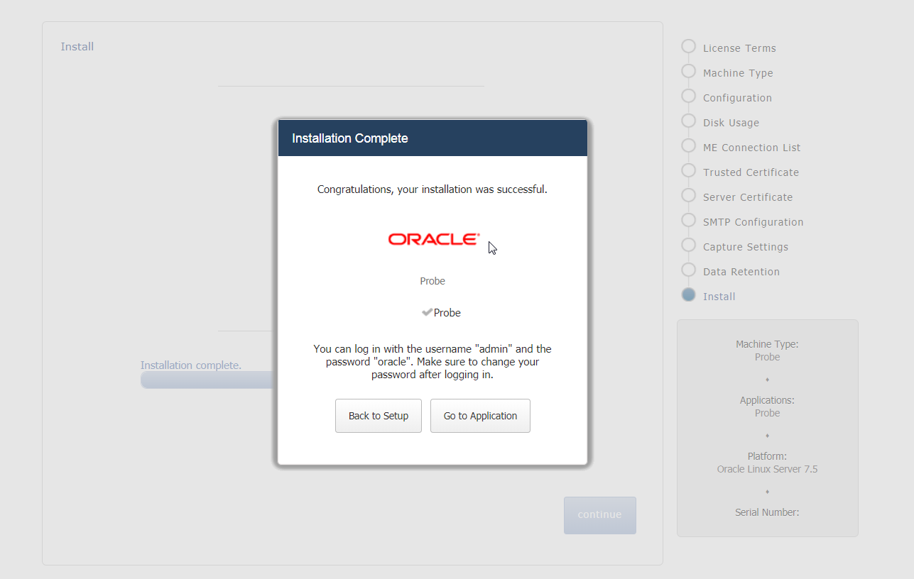Select the Trusted Certificate step circle
Image resolution: width=914 pixels, height=579 pixels.
click(x=688, y=170)
